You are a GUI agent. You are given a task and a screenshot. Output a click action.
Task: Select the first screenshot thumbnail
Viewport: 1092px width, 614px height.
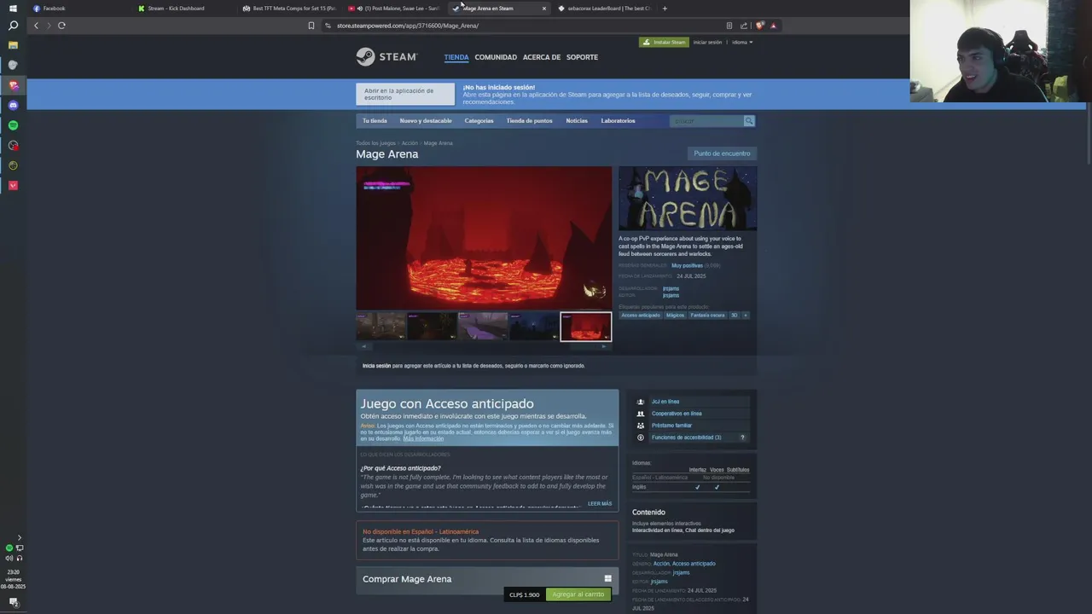coord(380,327)
